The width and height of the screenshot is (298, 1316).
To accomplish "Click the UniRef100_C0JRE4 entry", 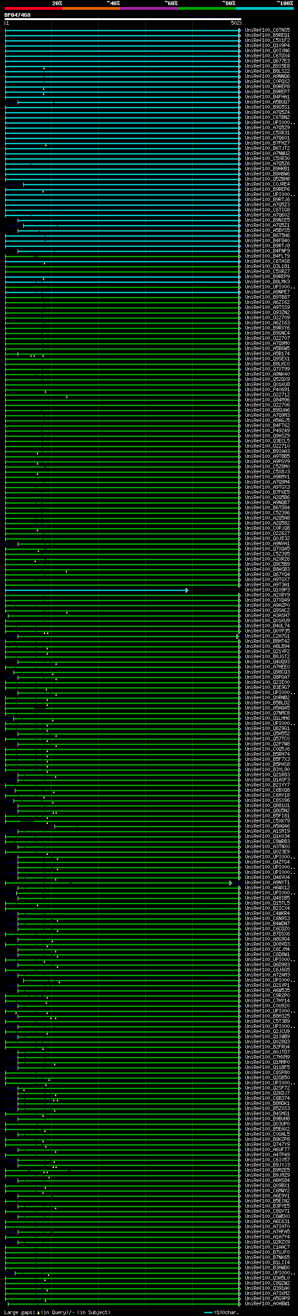I will click(x=267, y=184).
